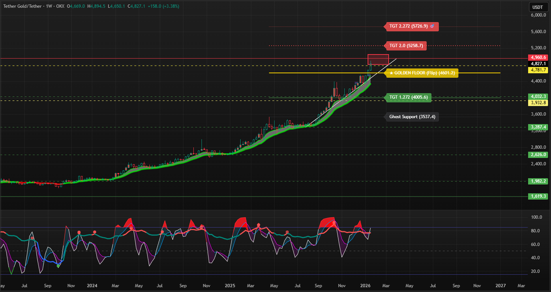The width and height of the screenshot is (551, 292).
Task: Click the green 1,982.2 price axis tag
Action: [538, 181]
